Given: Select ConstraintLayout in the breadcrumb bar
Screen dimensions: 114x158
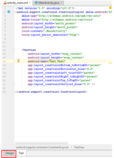Looking at the screenshot, I should (x=42, y=147).
